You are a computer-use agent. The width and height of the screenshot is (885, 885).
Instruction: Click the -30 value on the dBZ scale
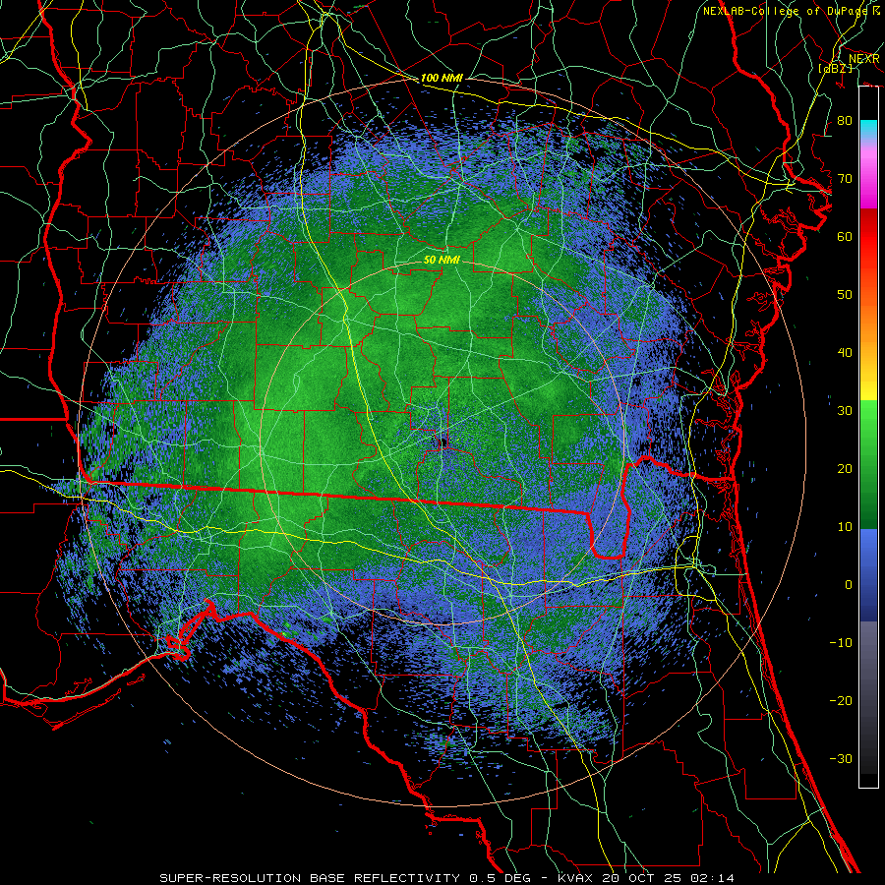(841, 758)
